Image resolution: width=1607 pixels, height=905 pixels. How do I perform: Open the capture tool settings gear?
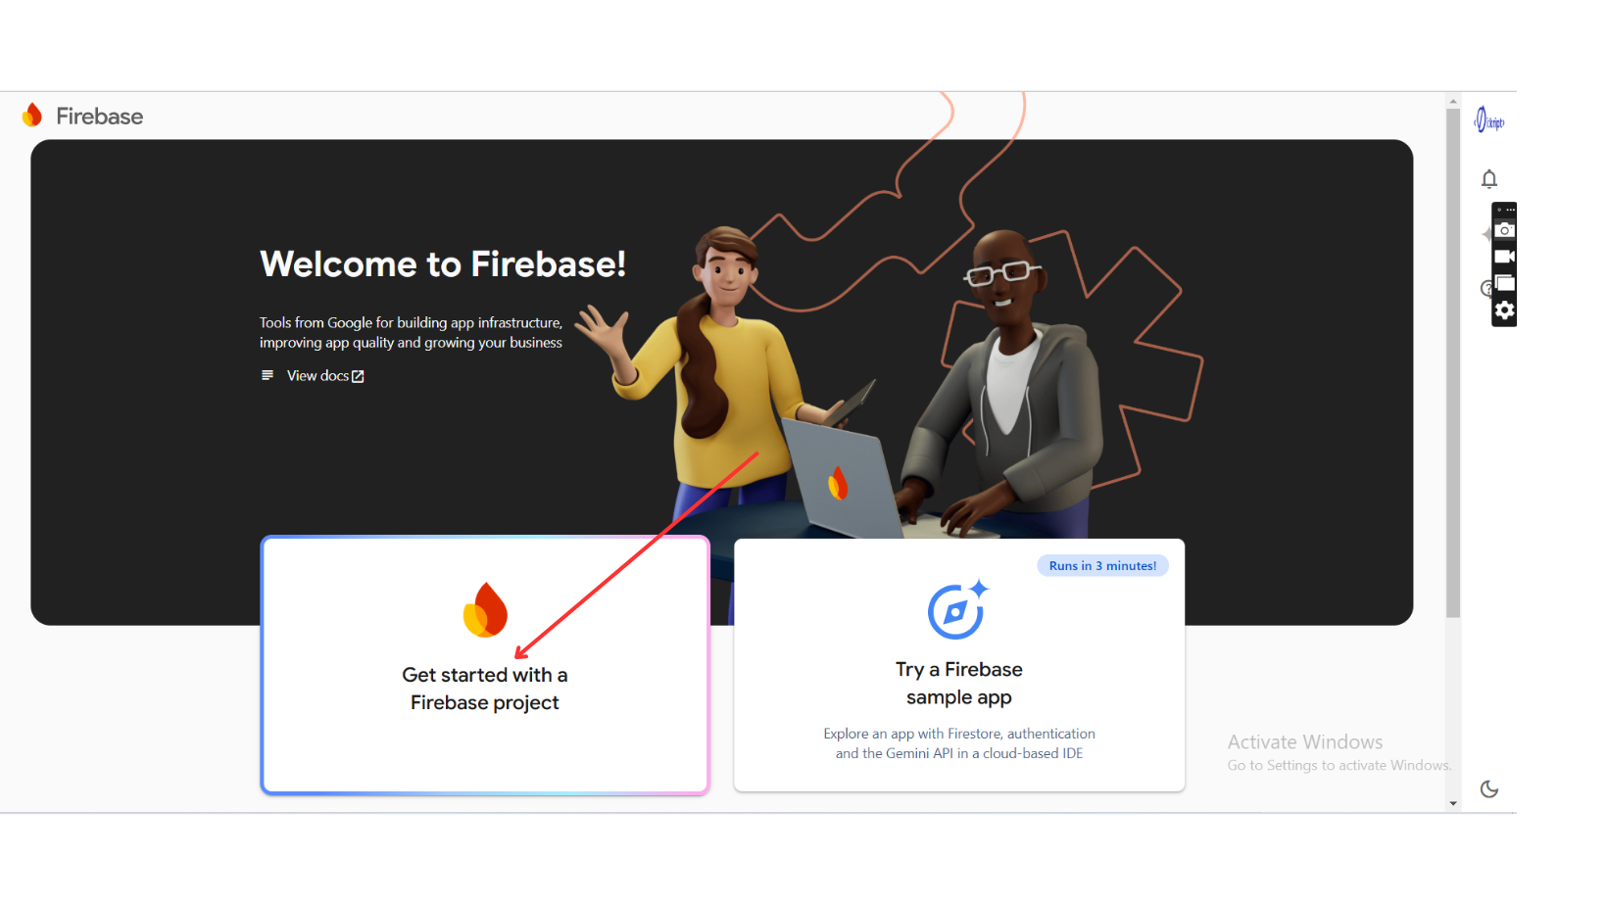1504,310
